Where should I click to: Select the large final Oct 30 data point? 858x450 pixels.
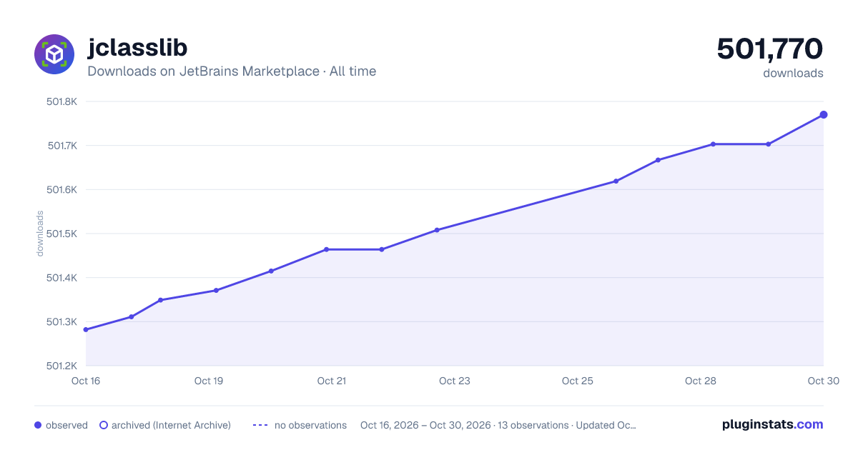tap(824, 114)
